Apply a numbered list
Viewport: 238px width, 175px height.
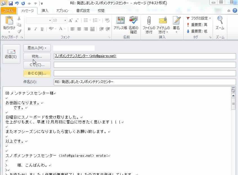[x=95, y=20]
